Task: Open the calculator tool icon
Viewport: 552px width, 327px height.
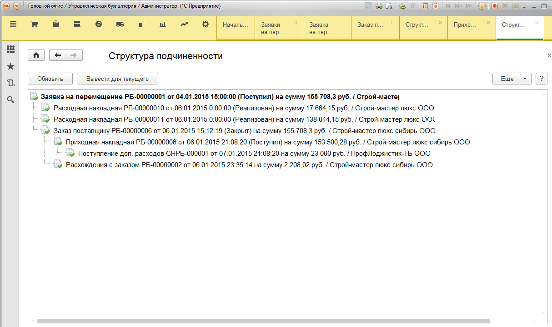Action: pyautogui.click(x=425, y=6)
